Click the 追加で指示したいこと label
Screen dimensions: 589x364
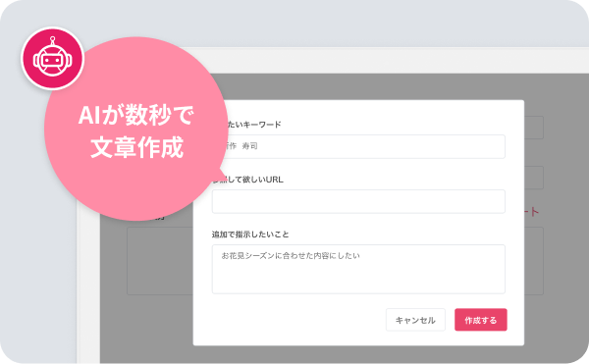250,234
